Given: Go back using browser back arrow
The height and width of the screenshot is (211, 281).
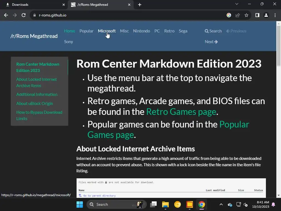Looking at the screenshot, I should click(x=6, y=15).
